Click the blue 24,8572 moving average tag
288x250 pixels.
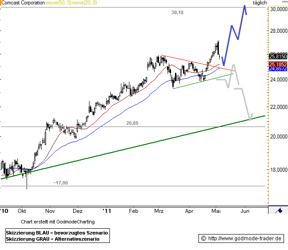277,69
